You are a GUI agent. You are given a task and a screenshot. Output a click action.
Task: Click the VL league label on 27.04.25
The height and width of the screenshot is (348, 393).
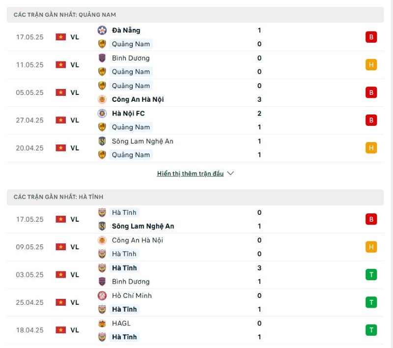[x=75, y=120]
